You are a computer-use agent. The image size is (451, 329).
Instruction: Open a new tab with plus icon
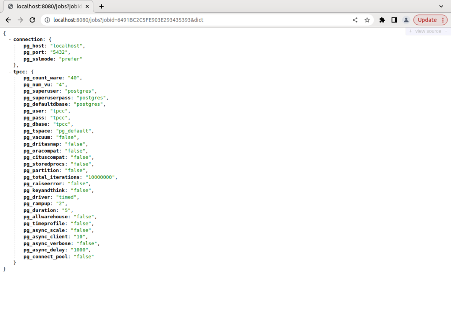coord(102,6)
